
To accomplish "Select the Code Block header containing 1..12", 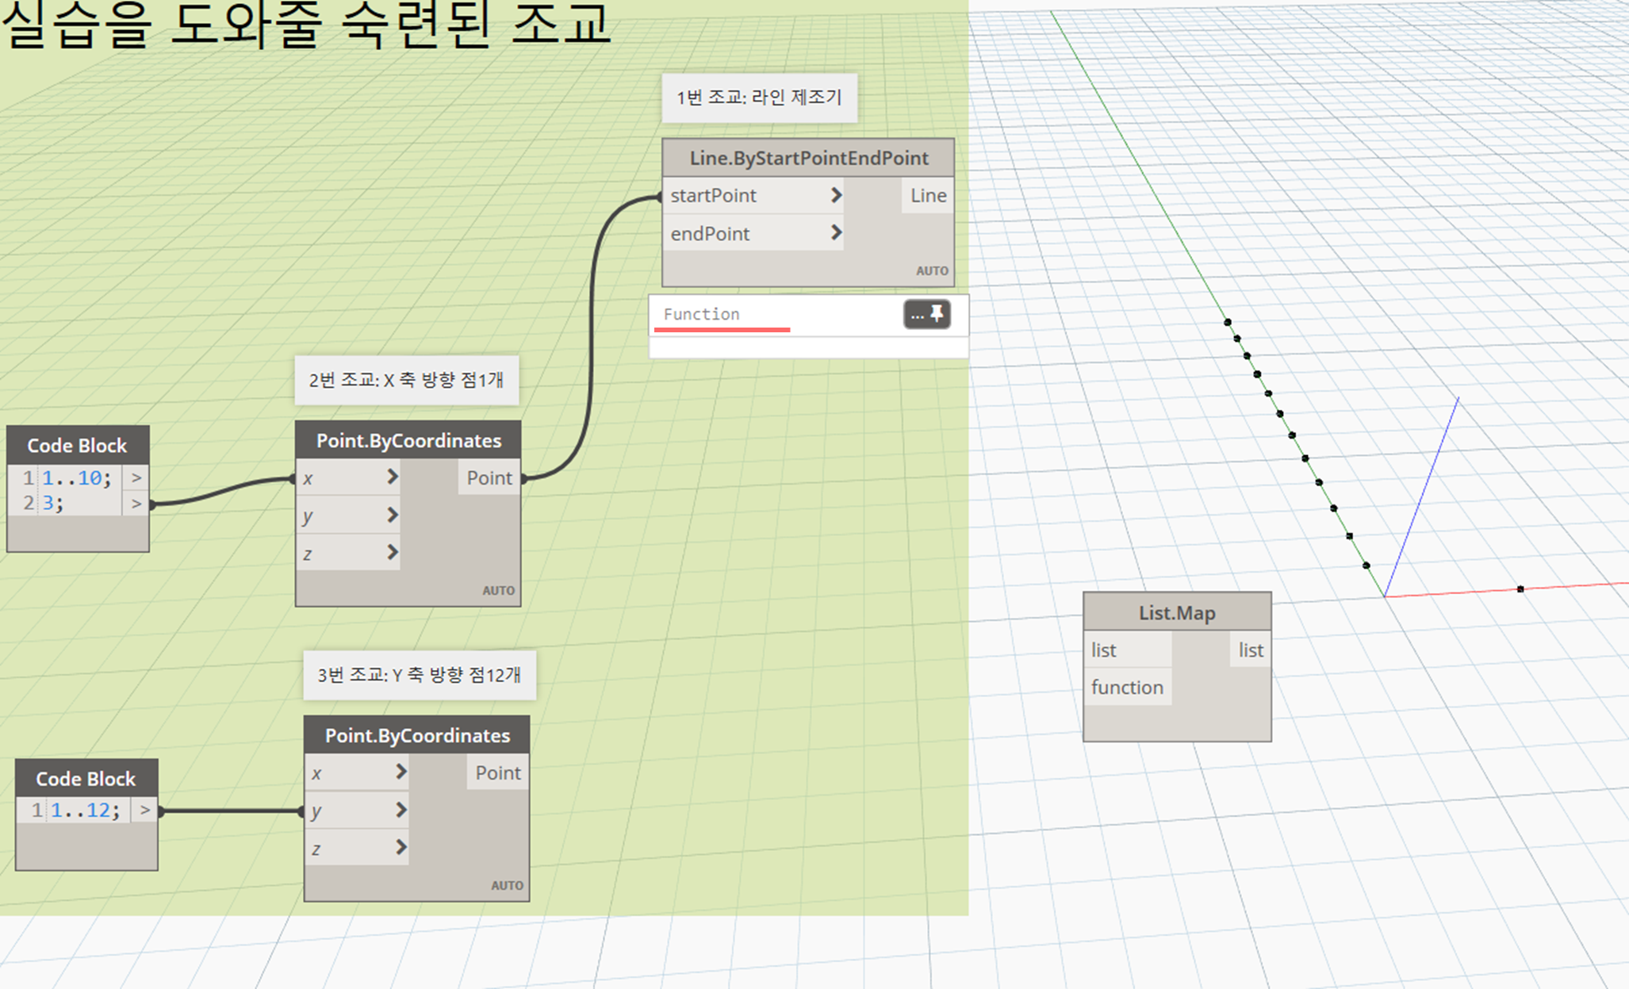I will 86,778.
